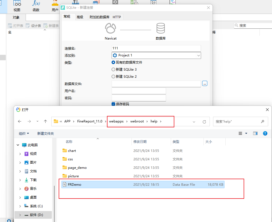The width and height of the screenshot is (272, 222).
Task: Select the page_demo folder
Action: (x=77, y=167)
